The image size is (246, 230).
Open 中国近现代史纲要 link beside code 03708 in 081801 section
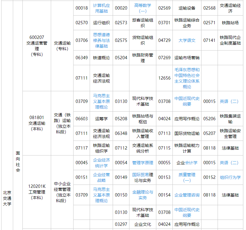187,101
